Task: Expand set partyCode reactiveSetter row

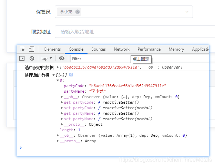Action: coord(62,108)
